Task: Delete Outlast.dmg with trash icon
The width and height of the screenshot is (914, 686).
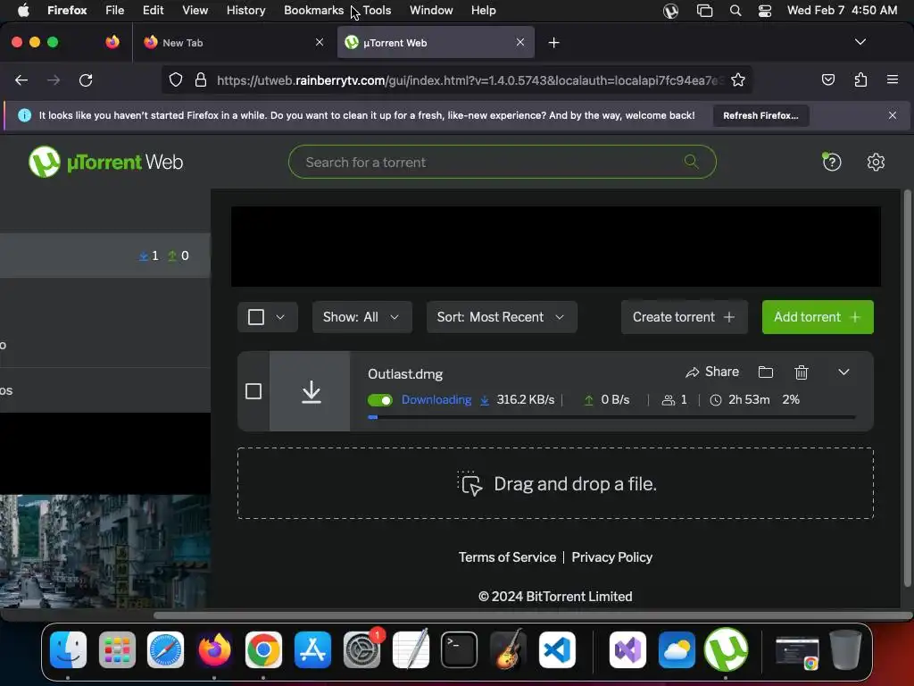Action: pyautogui.click(x=802, y=372)
